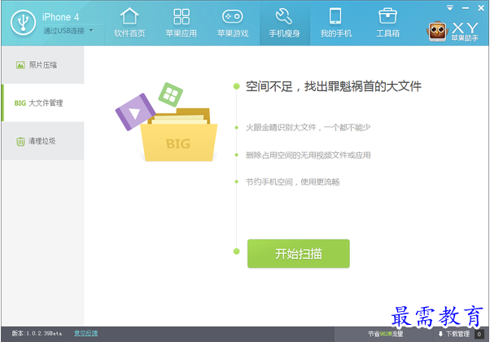Viewport: 490px width, 342px height.
Task: Open the 苹果游戏 games tab
Action: (x=233, y=23)
